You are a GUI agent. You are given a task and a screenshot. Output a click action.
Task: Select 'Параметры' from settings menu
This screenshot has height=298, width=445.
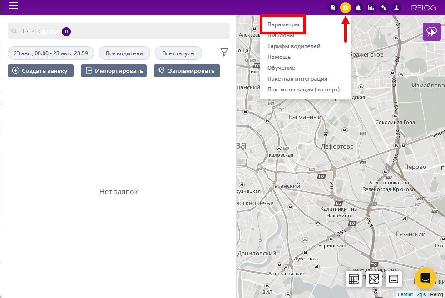(283, 24)
